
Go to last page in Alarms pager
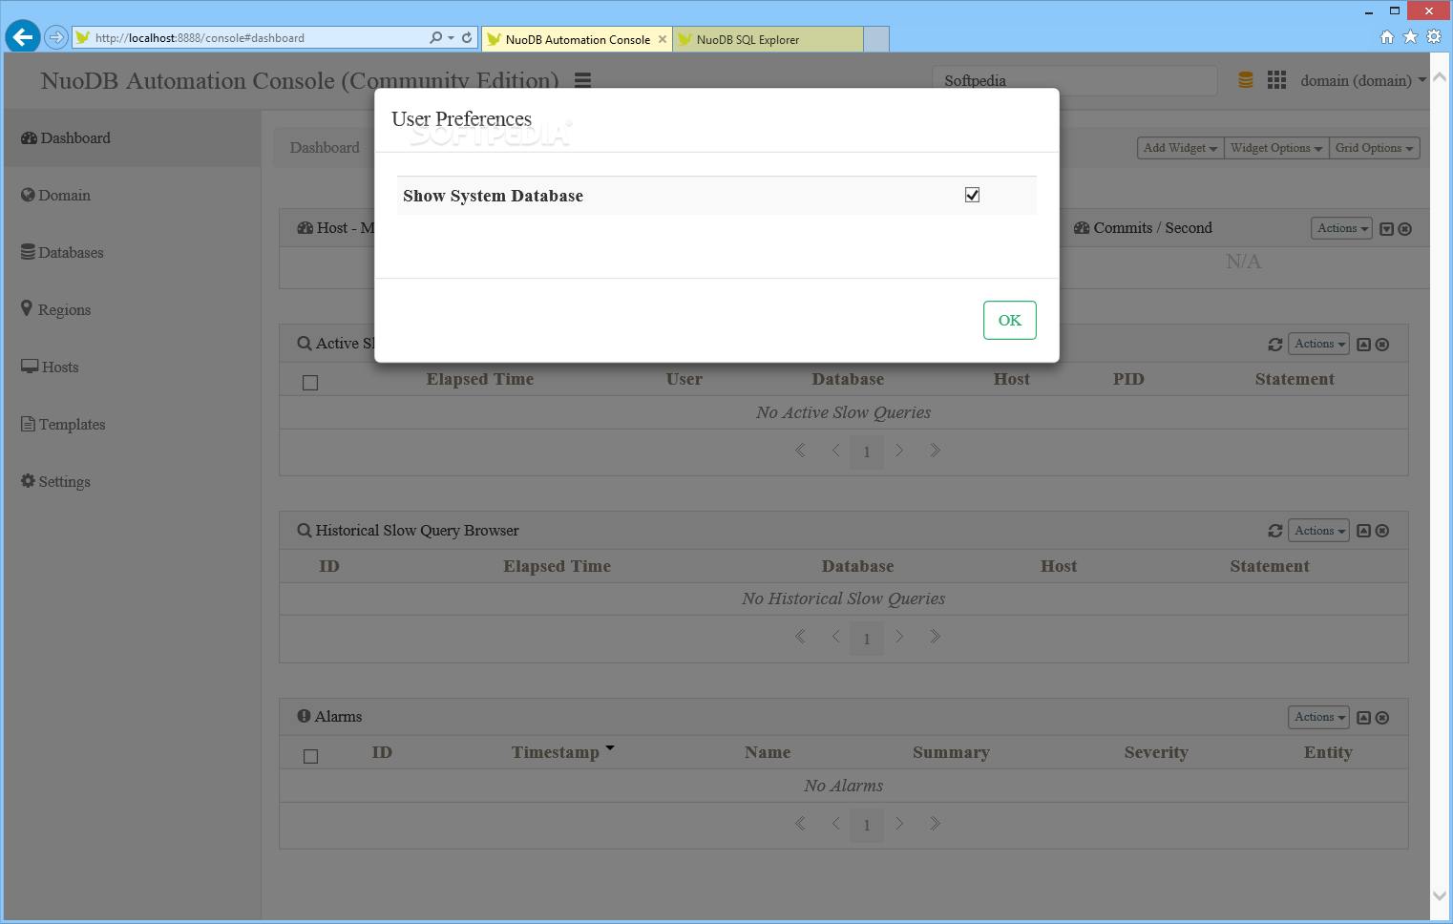click(x=935, y=824)
